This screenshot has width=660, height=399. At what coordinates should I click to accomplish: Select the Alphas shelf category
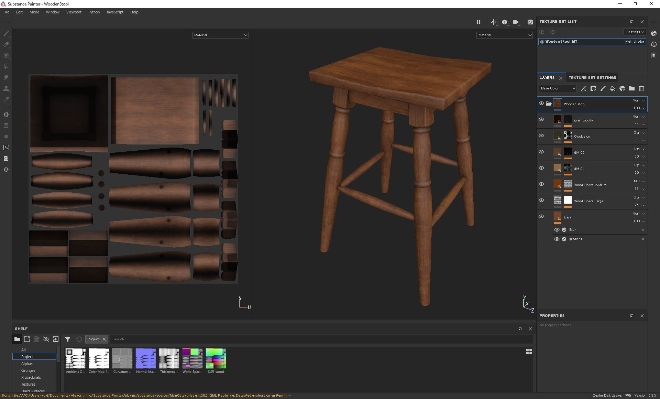pos(27,364)
